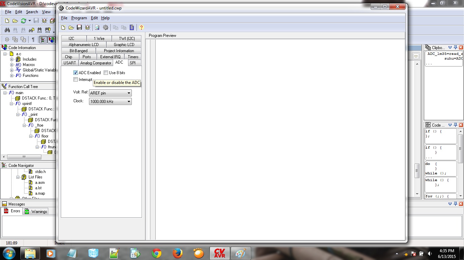464x260 pixels.
Task: Collapse the a.c tree node
Action: pos(5,54)
